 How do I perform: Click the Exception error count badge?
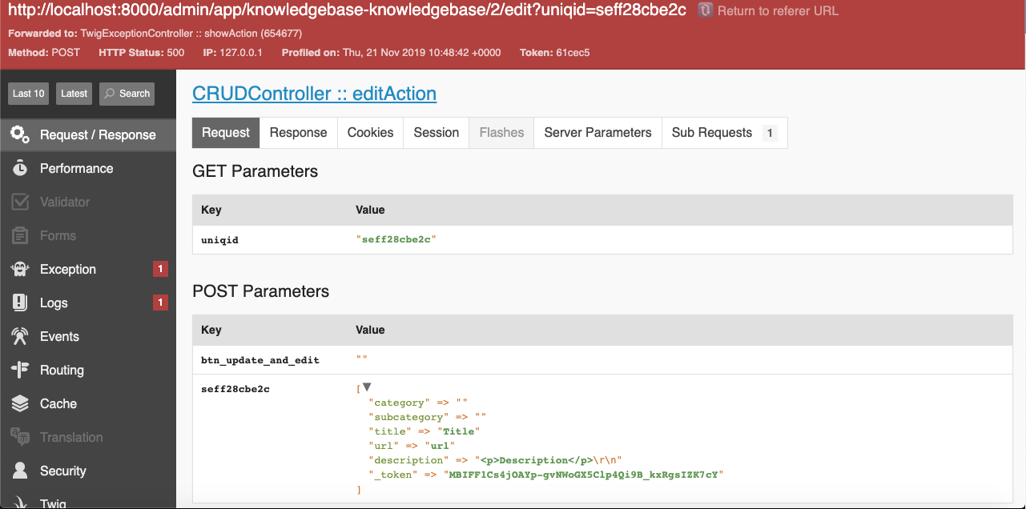coord(160,269)
